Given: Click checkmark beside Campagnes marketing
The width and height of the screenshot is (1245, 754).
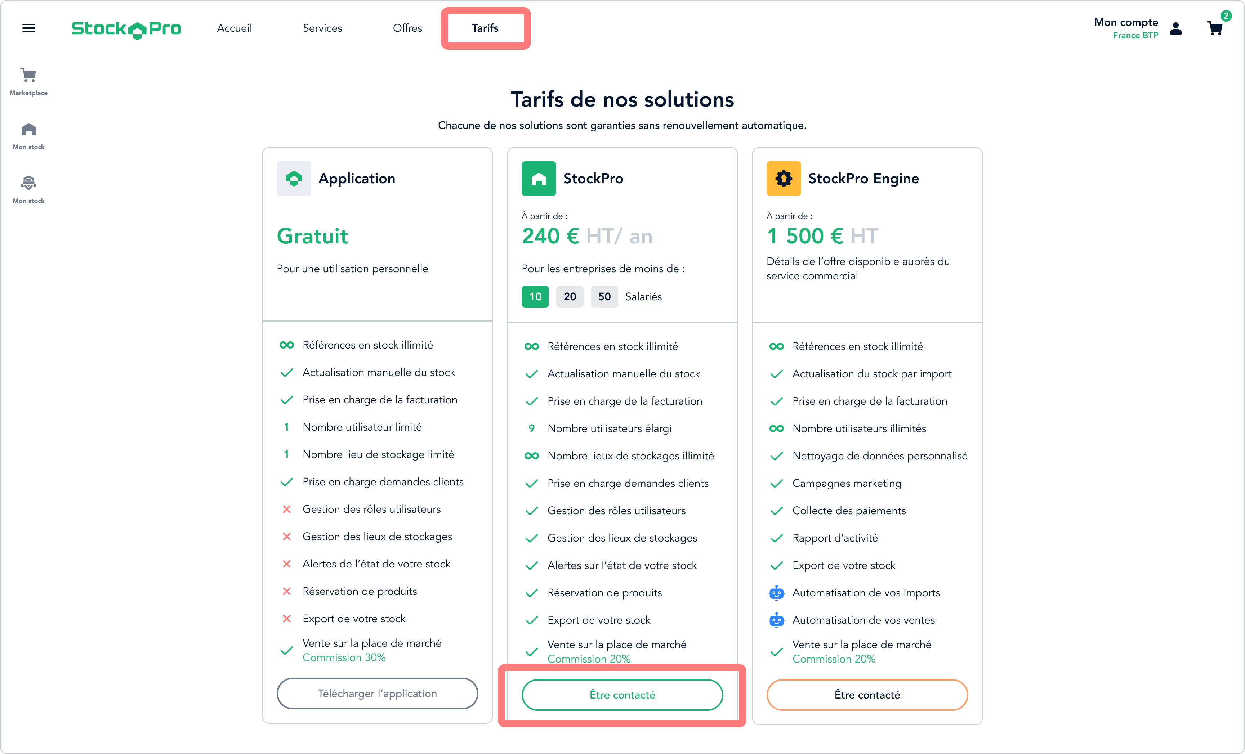Looking at the screenshot, I should pos(777,483).
